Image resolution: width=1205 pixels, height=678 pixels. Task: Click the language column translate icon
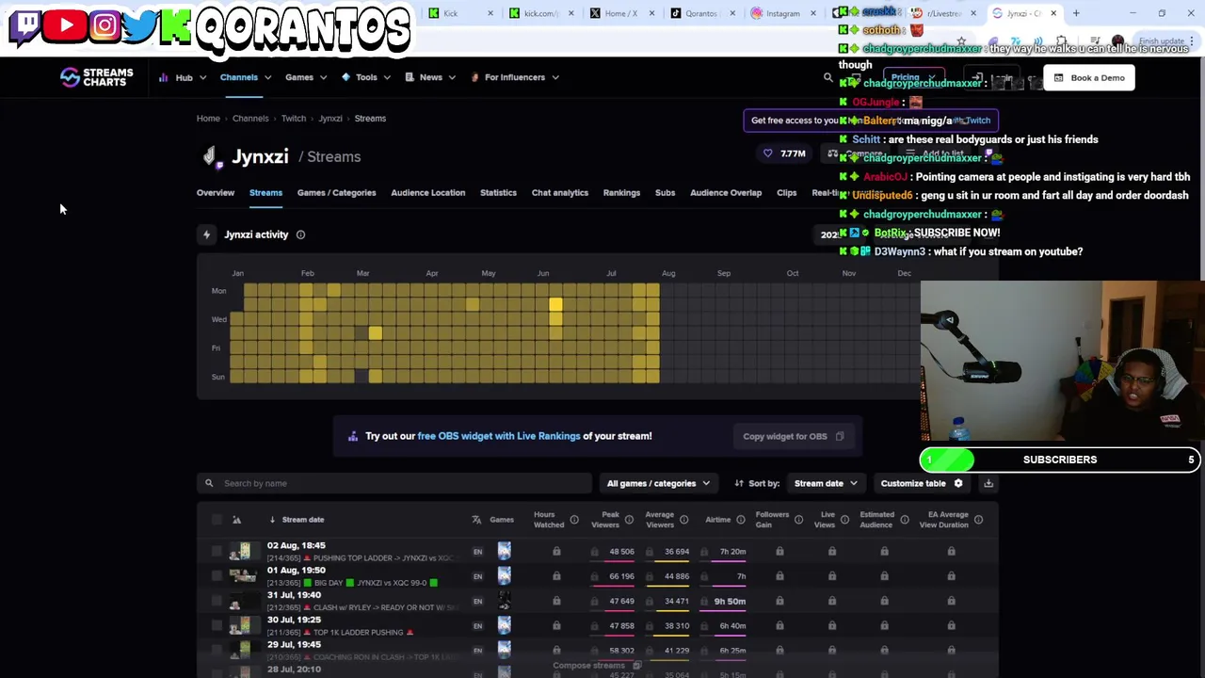click(x=476, y=520)
